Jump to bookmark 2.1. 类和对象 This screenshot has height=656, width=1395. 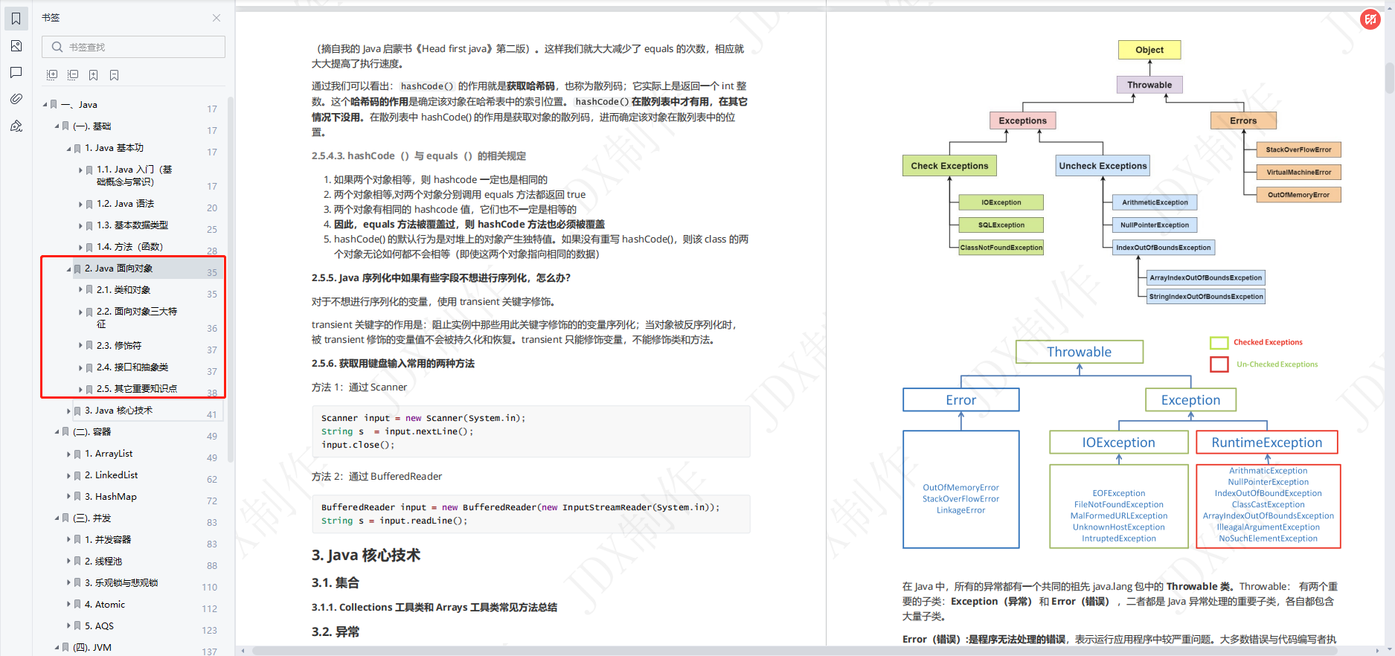124,290
